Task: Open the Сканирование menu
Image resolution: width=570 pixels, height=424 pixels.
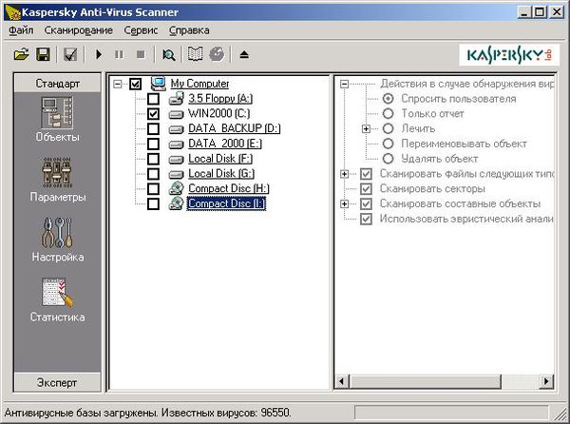Action: [x=79, y=30]
